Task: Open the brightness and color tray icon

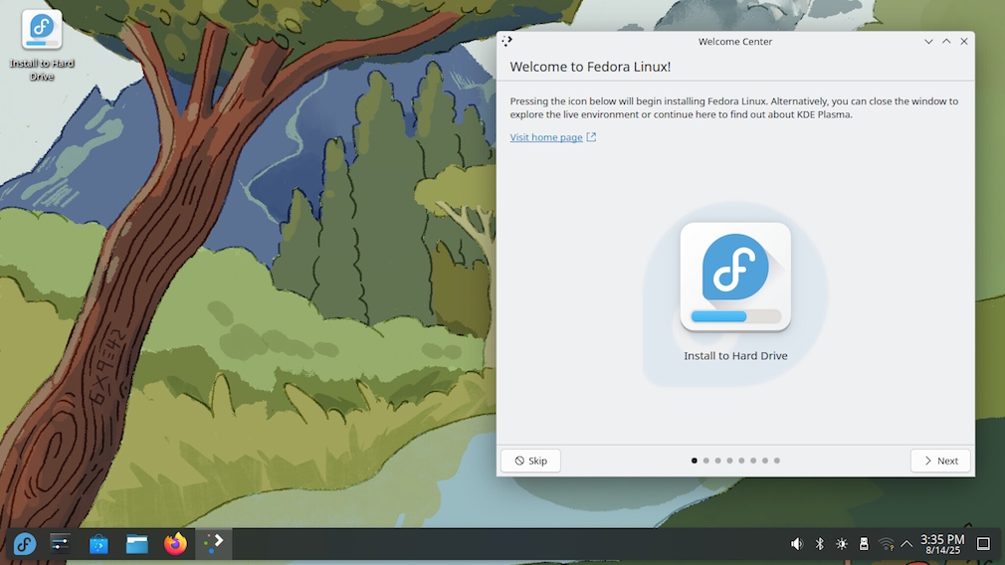Action: (x=842, y=544)
